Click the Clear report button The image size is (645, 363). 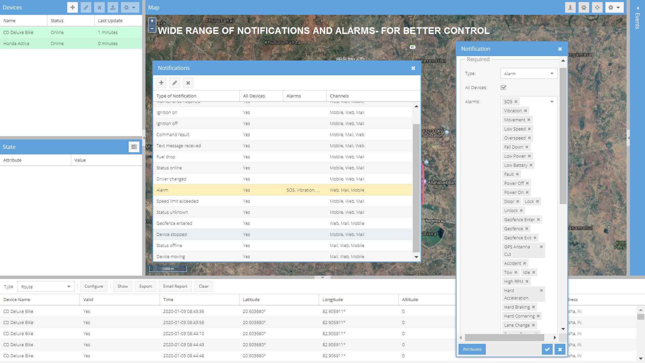pyautogui.click(x=204, y=286)
